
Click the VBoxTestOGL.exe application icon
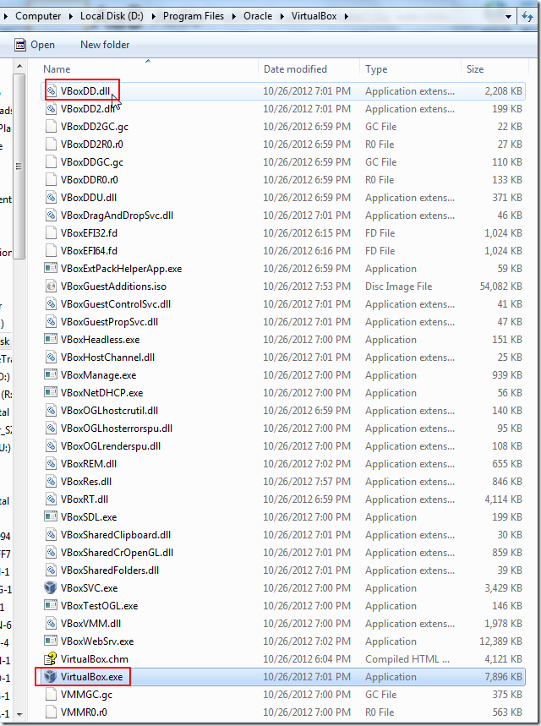point(51,606)
